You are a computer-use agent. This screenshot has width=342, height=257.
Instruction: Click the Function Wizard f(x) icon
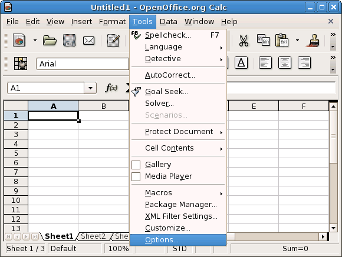[x=111, y=88]
